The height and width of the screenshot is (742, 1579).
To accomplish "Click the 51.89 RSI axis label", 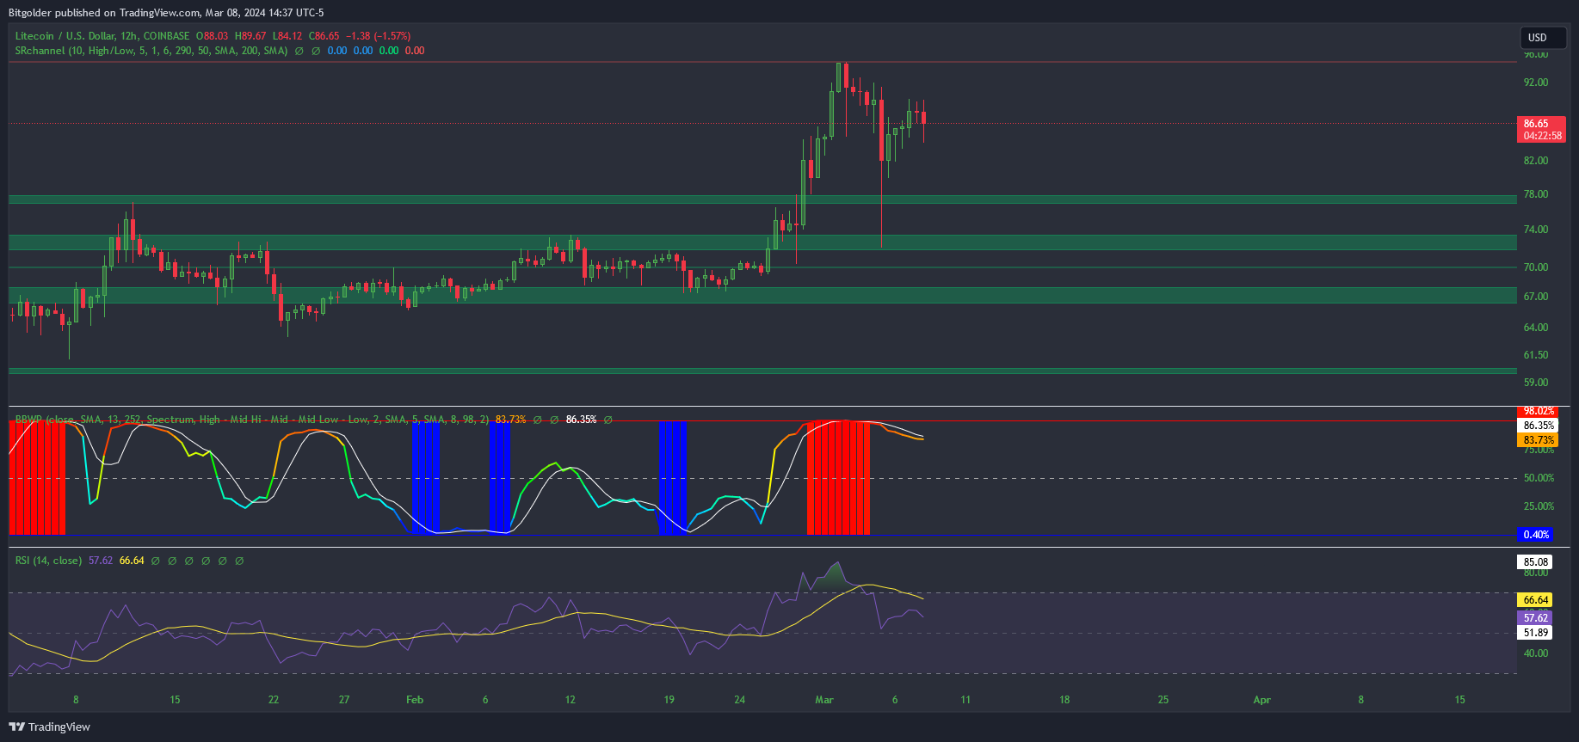I will click(1536, 633).
